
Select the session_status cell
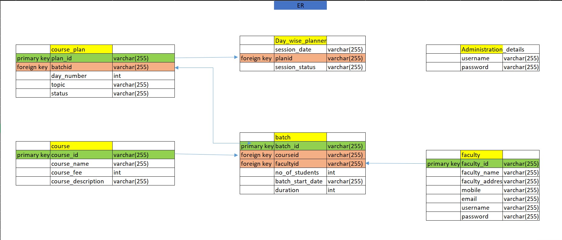click(300, 67)
